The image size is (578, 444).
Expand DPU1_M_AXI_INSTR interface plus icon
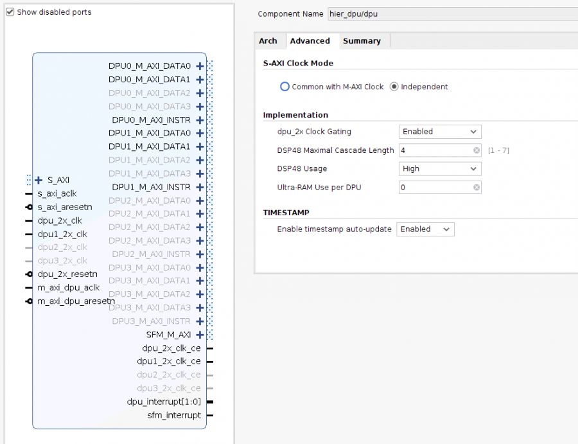point(200,187)
